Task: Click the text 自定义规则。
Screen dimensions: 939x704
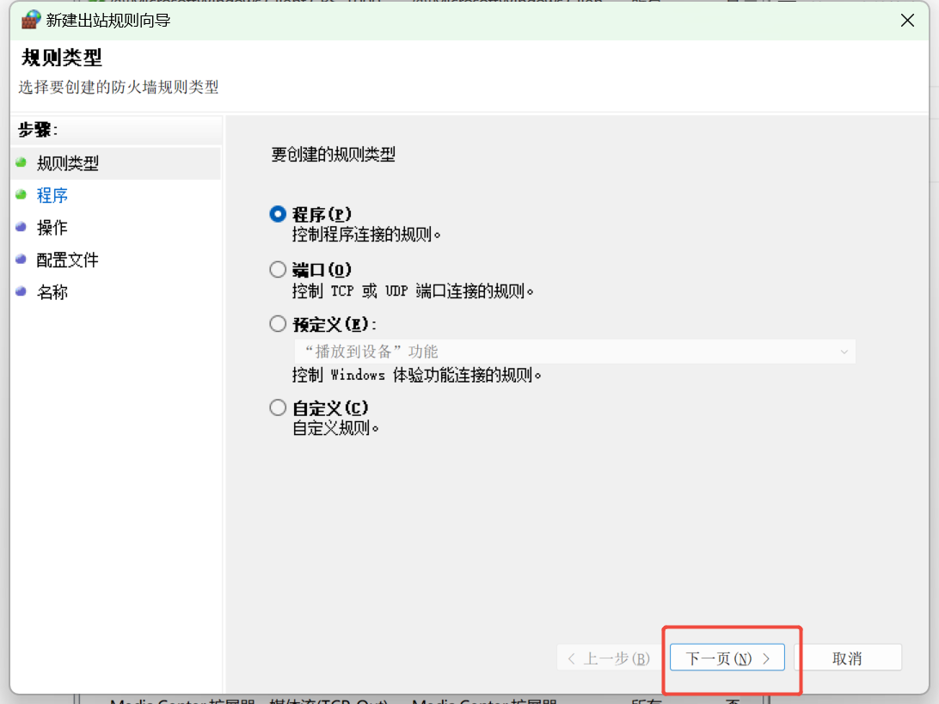Action: [335, 428]
